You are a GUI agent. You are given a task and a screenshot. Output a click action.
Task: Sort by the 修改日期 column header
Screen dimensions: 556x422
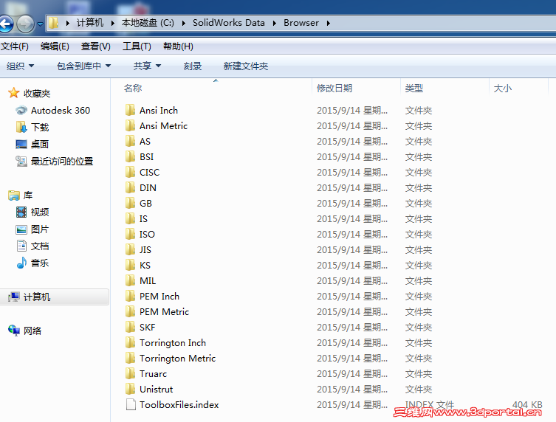point(334,88)
